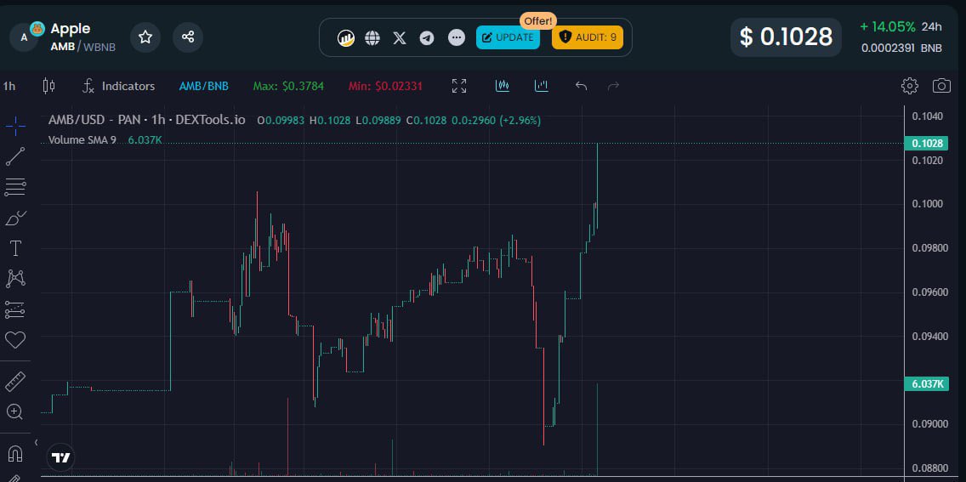Click the Volume SMA 9 indicator legend
This screenshot has height=482, width=966.
pos(82,139)
